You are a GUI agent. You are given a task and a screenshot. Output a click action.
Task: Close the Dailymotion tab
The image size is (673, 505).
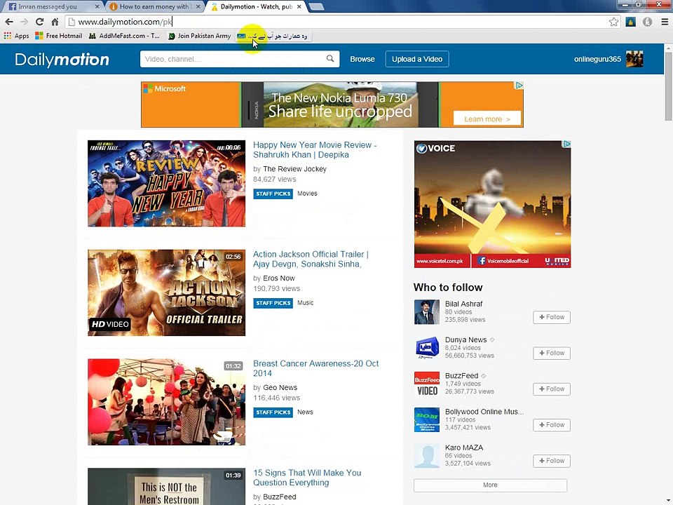click(x=299, y=6)
